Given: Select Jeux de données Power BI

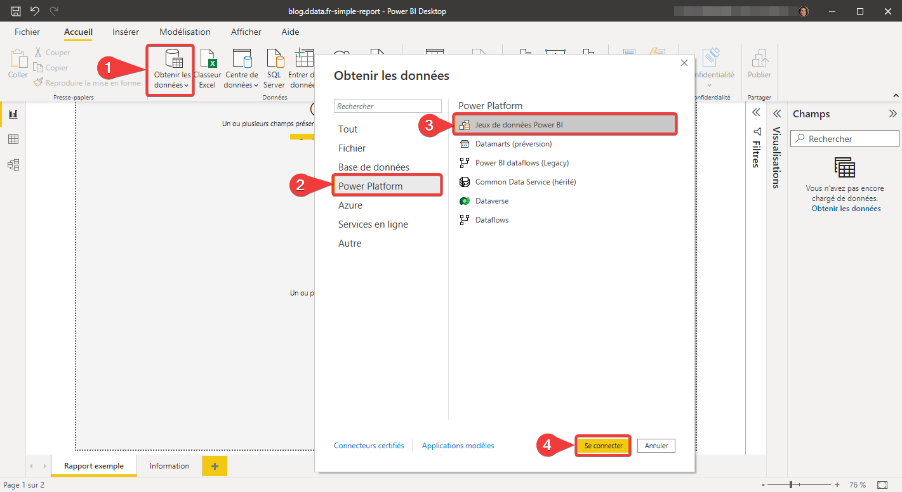Looking at the screenshot, I should (565, 125).
